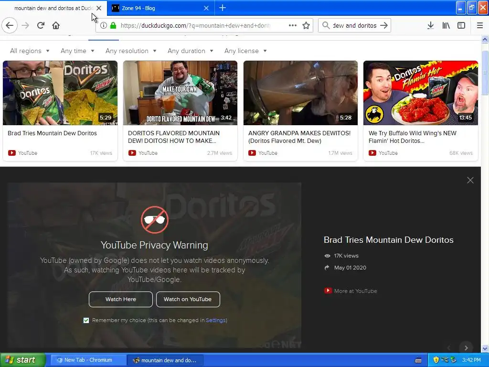
Task: Click the network connection tray icon
Action: tap(445, 360)
